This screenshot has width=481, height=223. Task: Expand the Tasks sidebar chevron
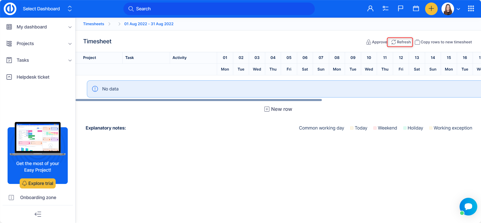70,60
